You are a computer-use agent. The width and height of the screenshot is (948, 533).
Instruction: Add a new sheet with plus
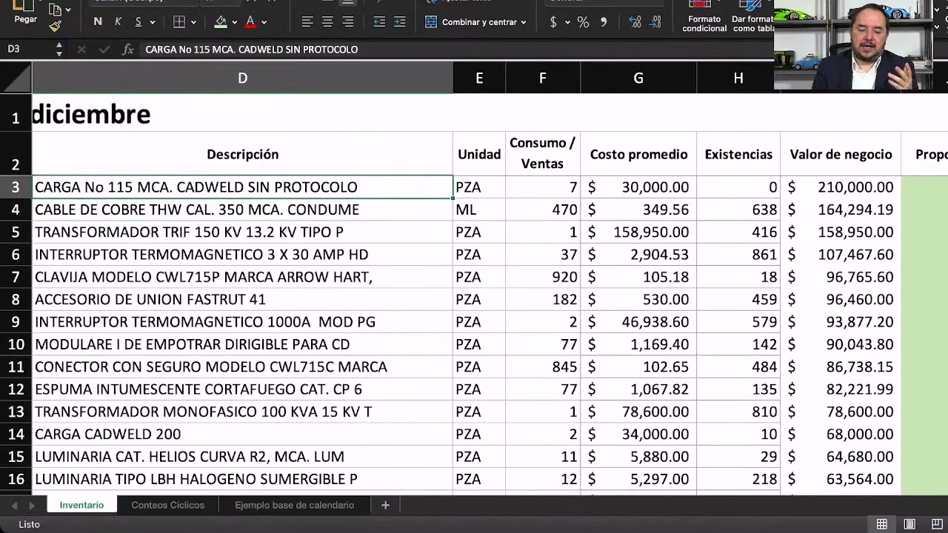pyautogui.click(x=385, y=505)
